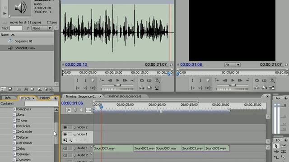Switch to Timeline: (no sequences) tab

click(124, 96)
